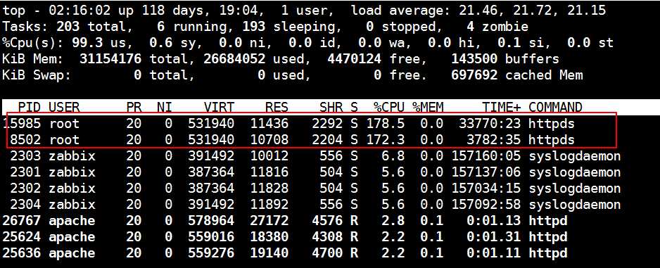Click the 3782:35 time value

click(494, 140)
